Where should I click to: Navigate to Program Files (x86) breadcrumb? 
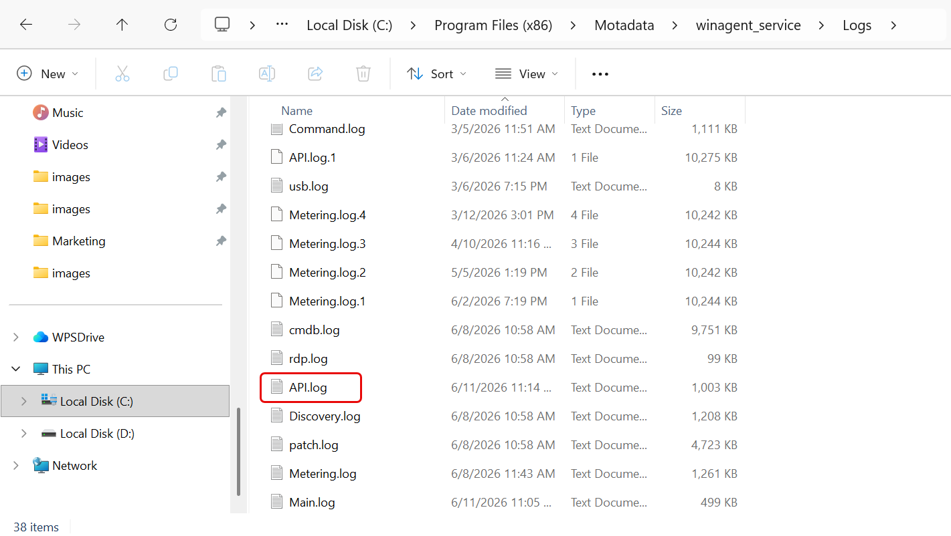pyautogui.click(x=493, y=25)
